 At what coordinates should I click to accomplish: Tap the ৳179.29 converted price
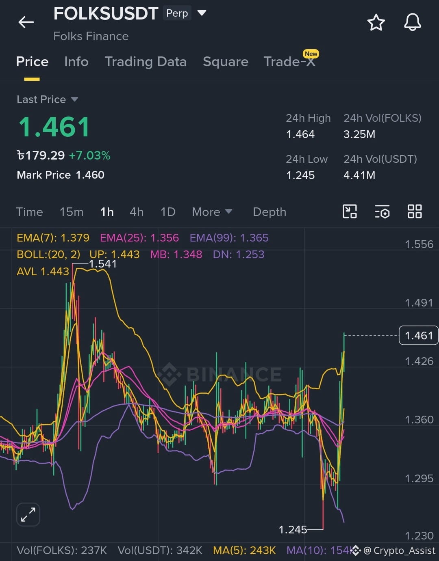coord(41,155)
